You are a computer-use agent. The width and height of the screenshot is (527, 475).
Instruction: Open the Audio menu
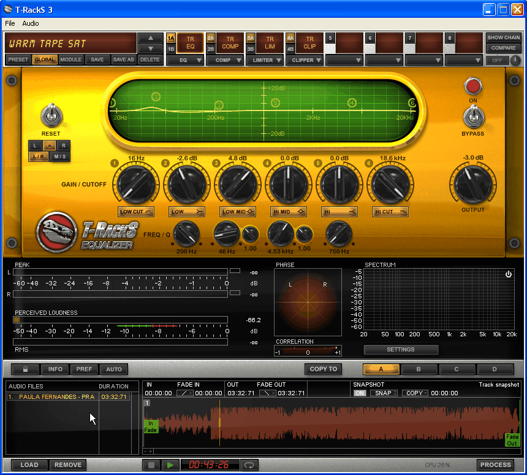(x=31, y=23)
